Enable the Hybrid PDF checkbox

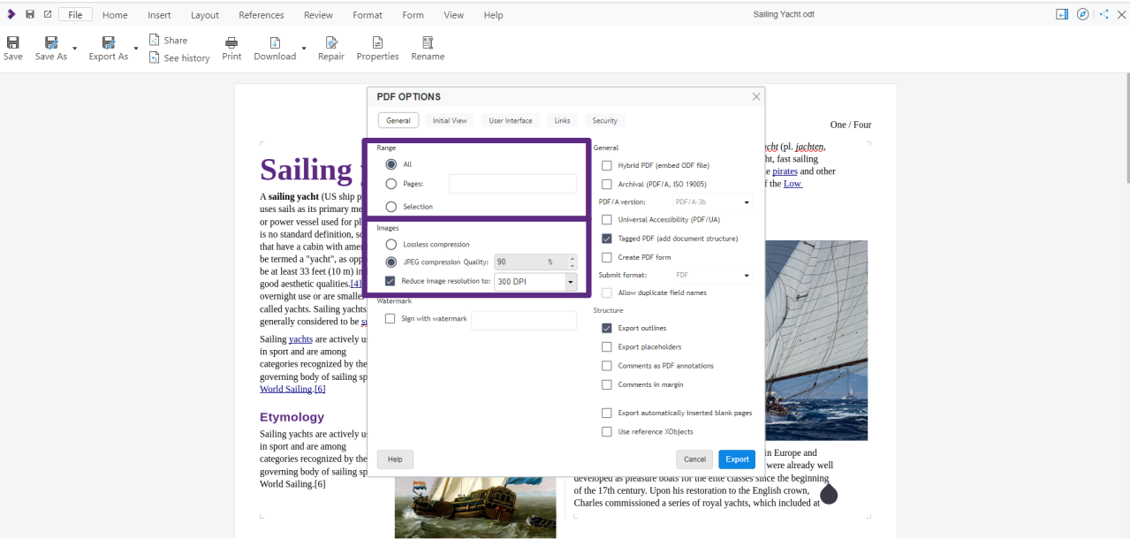(x=607, y=165)
